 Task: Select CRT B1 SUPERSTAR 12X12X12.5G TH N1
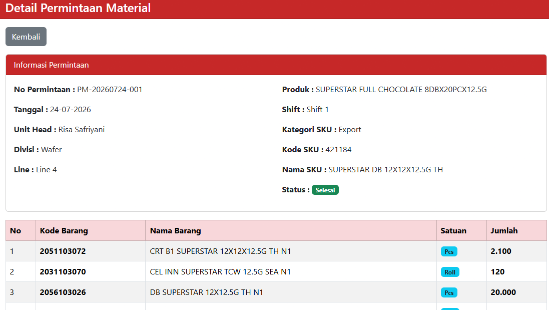point(220,251)
